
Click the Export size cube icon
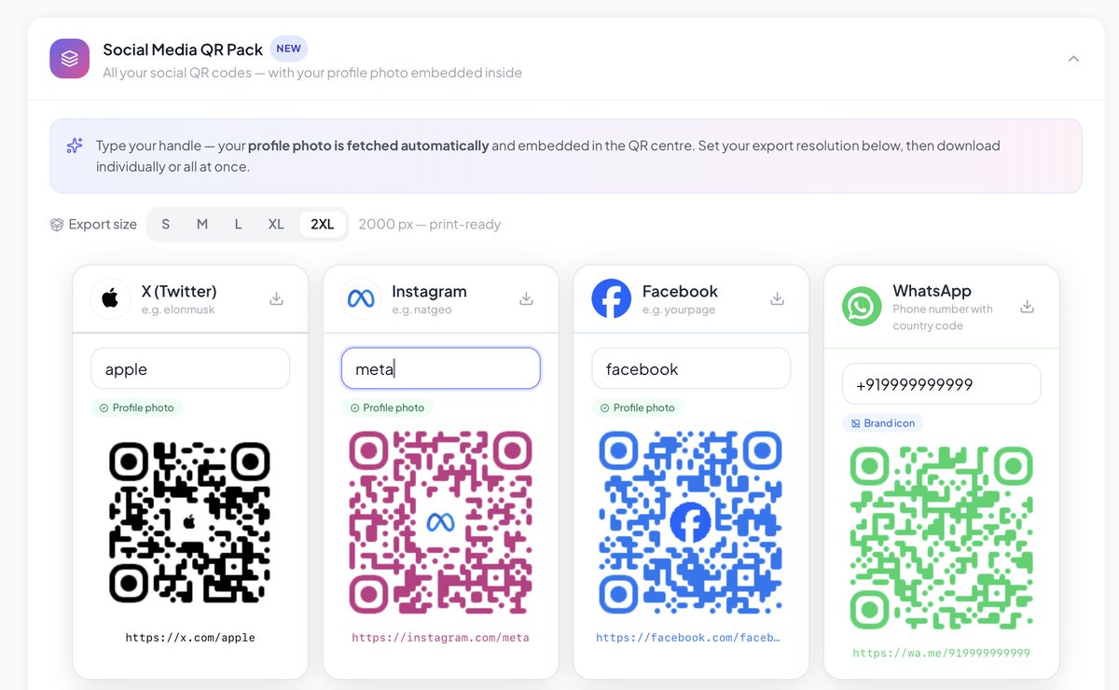pyautogui.click(x=57, y=225)
